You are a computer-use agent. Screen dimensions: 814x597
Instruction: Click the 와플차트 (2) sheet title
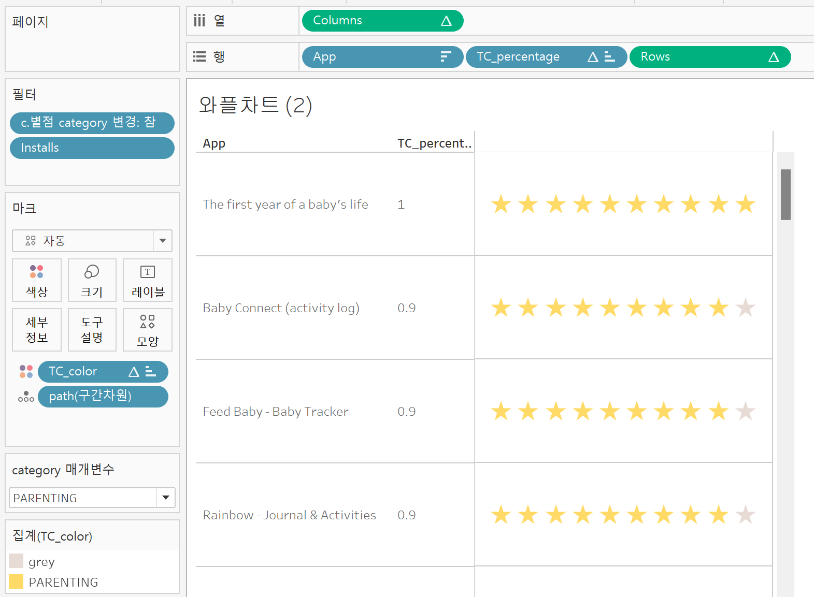(255, 105)
